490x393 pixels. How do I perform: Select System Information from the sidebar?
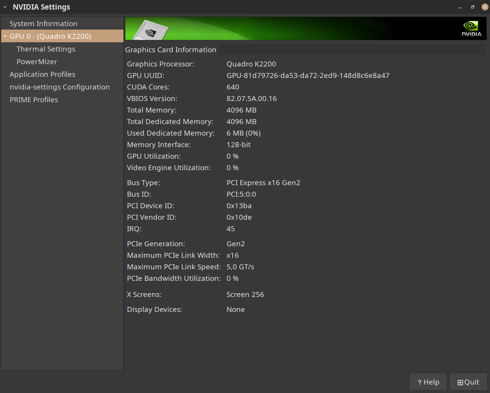click(x=43, y=23)
